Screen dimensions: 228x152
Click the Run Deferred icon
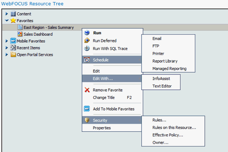pos(87,40)
